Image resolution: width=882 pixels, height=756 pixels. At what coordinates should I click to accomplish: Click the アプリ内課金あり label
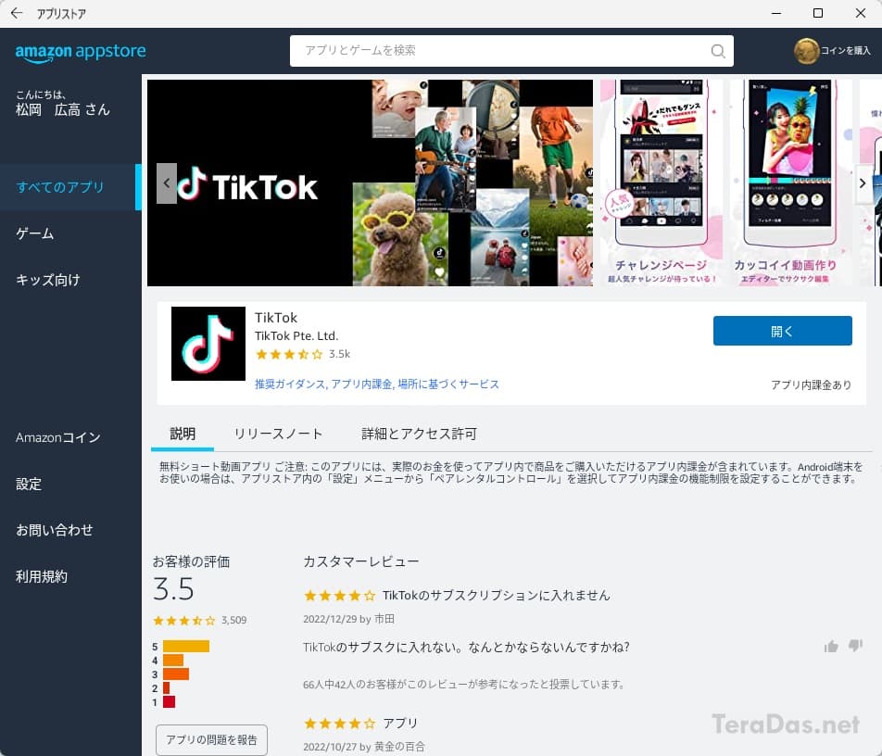(812, 384)
